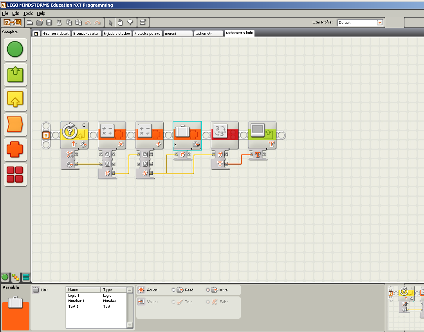Click the program overview minimap thumbnail
Viewport: 424px width, 332px height.
click(406, 308)
